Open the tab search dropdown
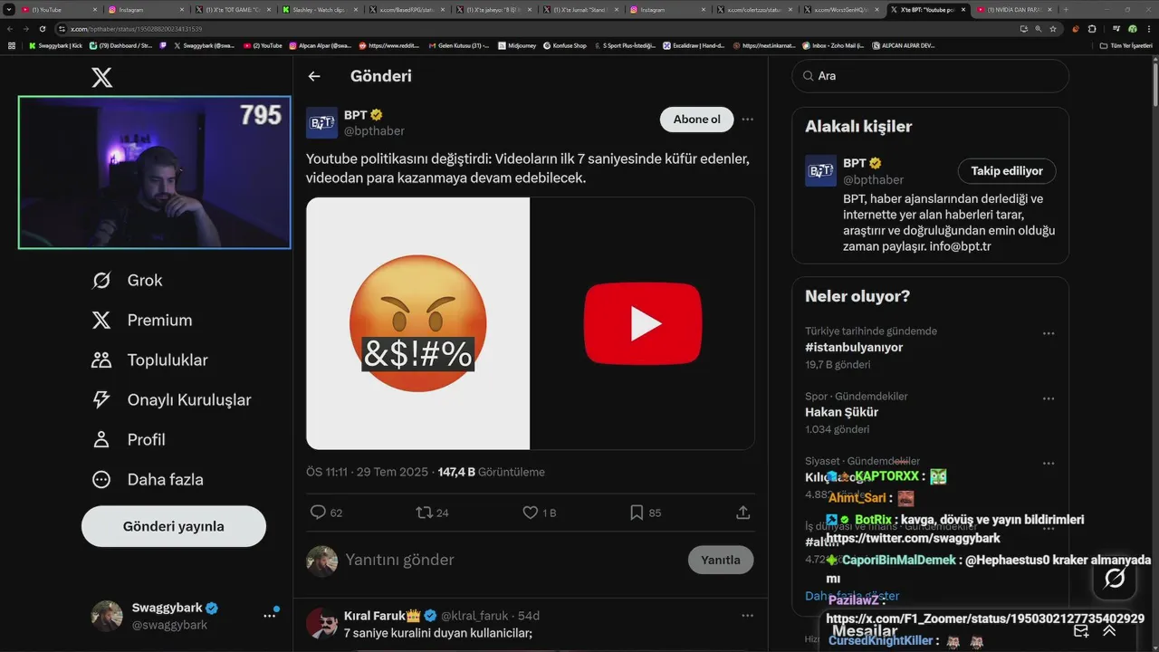The image size is (1159, 652). point(9,9)
